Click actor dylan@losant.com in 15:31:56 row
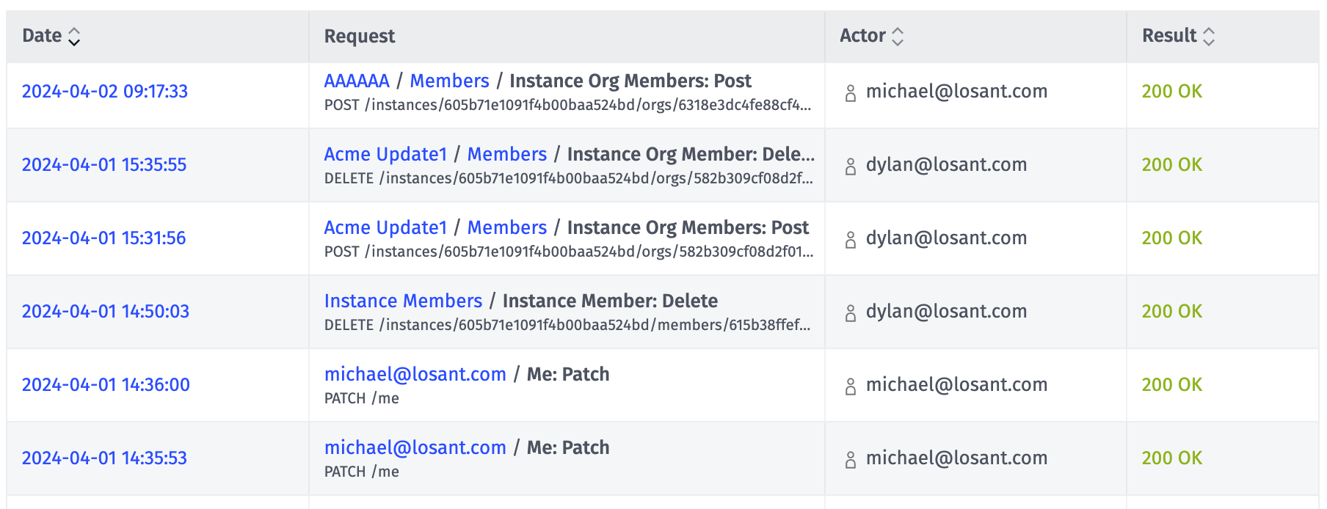 (946, 238)
